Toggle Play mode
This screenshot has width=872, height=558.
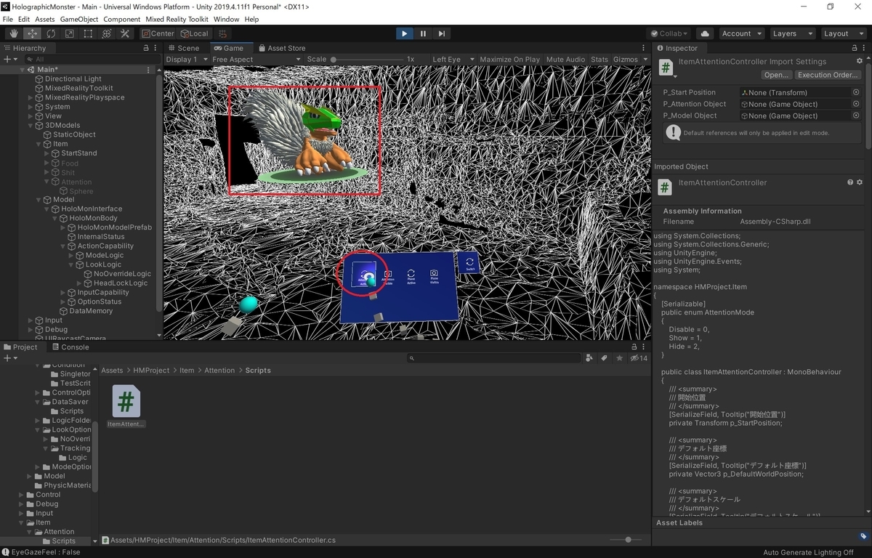[405, 33]
